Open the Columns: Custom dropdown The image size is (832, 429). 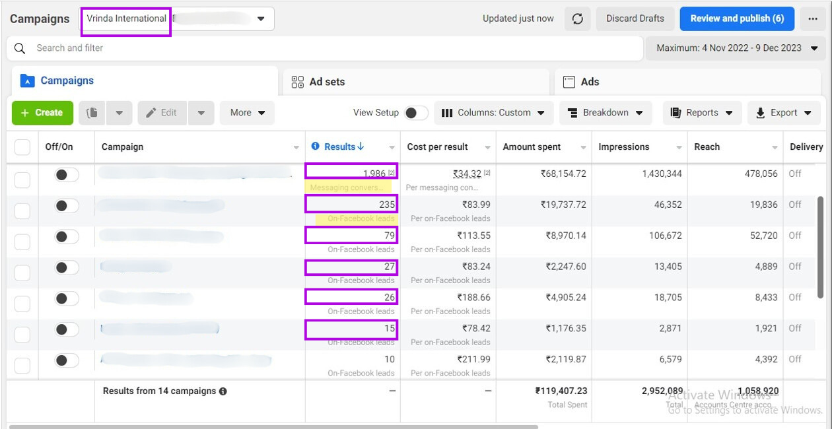pyautogui.click(x=493, y=113)
